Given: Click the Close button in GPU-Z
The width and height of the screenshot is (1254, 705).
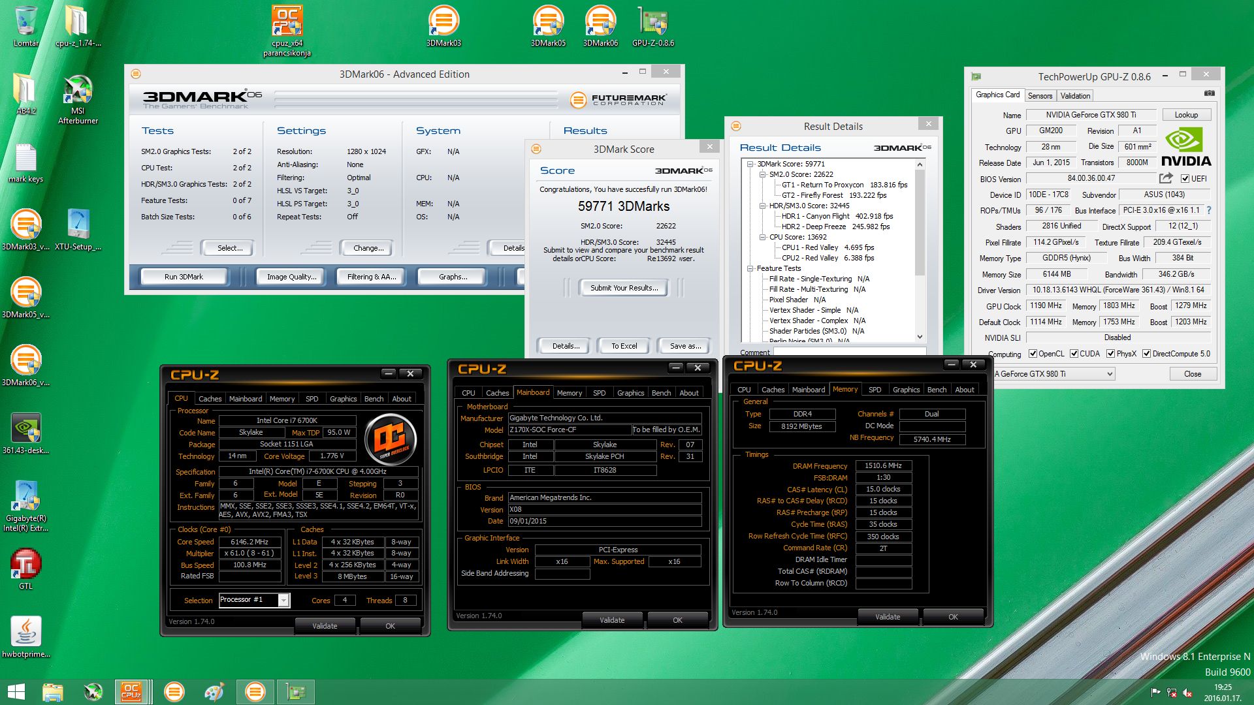Looking at the screenshot, I should tap(1192, 374).
